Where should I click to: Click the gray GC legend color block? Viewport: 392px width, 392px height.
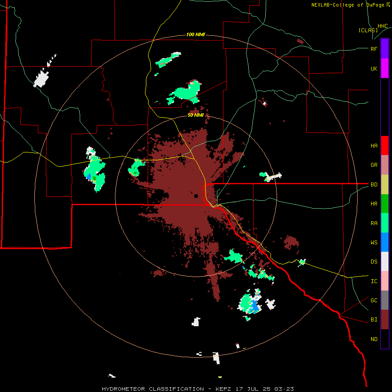[x=385, y=300]
